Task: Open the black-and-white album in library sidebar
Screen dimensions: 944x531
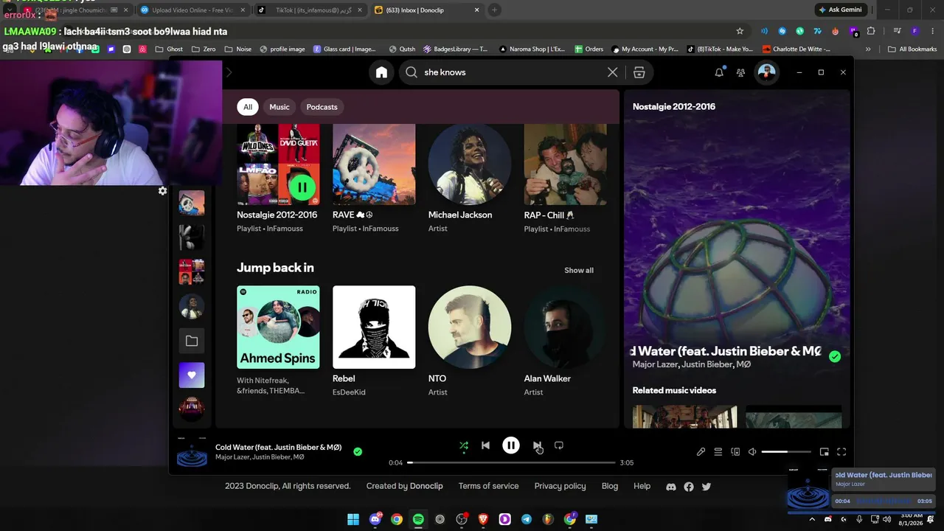Action: pyautogui.click(x=192, y=237)
